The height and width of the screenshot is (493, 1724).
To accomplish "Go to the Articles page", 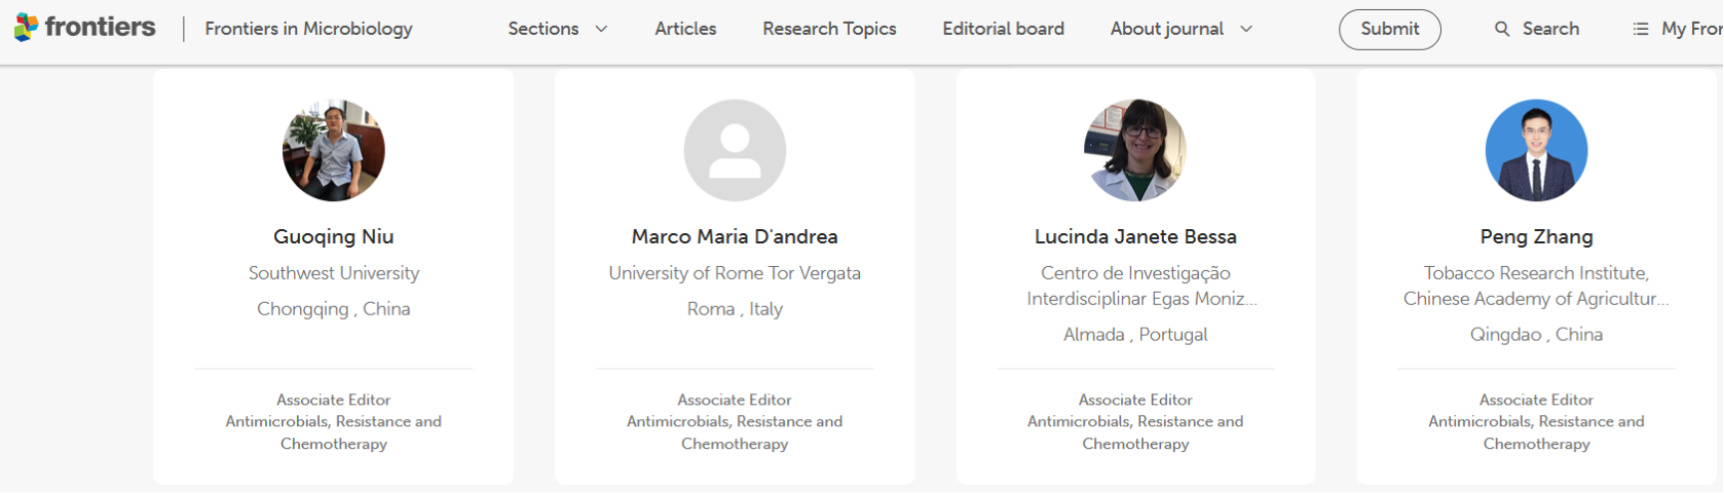I will coord(686,29).
